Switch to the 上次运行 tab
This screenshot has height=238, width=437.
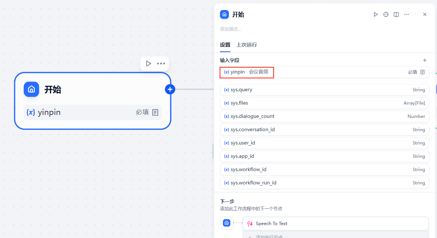pyautogui.click(x=247, y=45)
